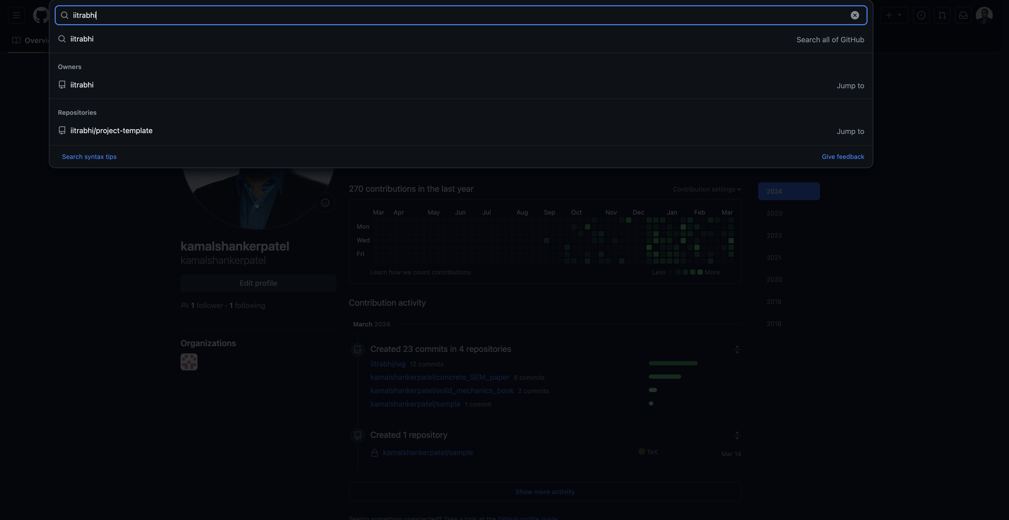The width and height of the screenshot is (1009, 520).
Task: Click the set status smiley icon
Action: [325, 203]
